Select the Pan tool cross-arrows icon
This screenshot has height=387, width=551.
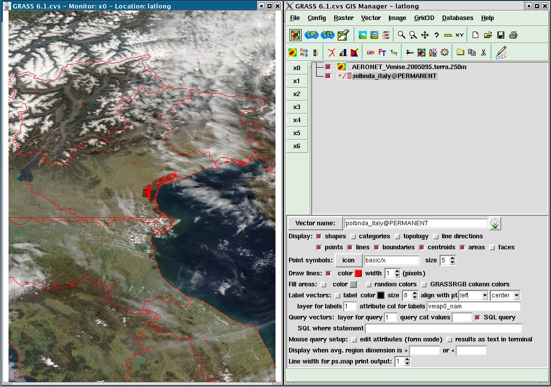[x=425, y=35]
